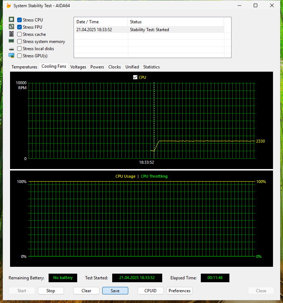Click the CPU chip icon beside Stress CPU
This screenshot has height=303, width=283.
point(11,19)
